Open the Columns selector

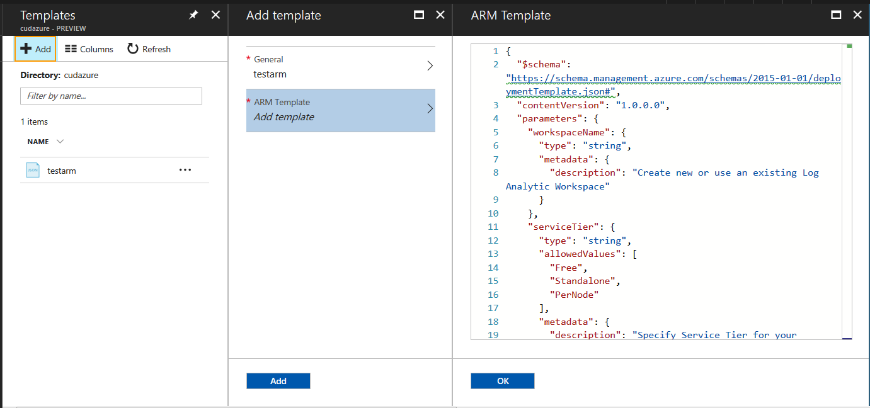click(89, 48)
